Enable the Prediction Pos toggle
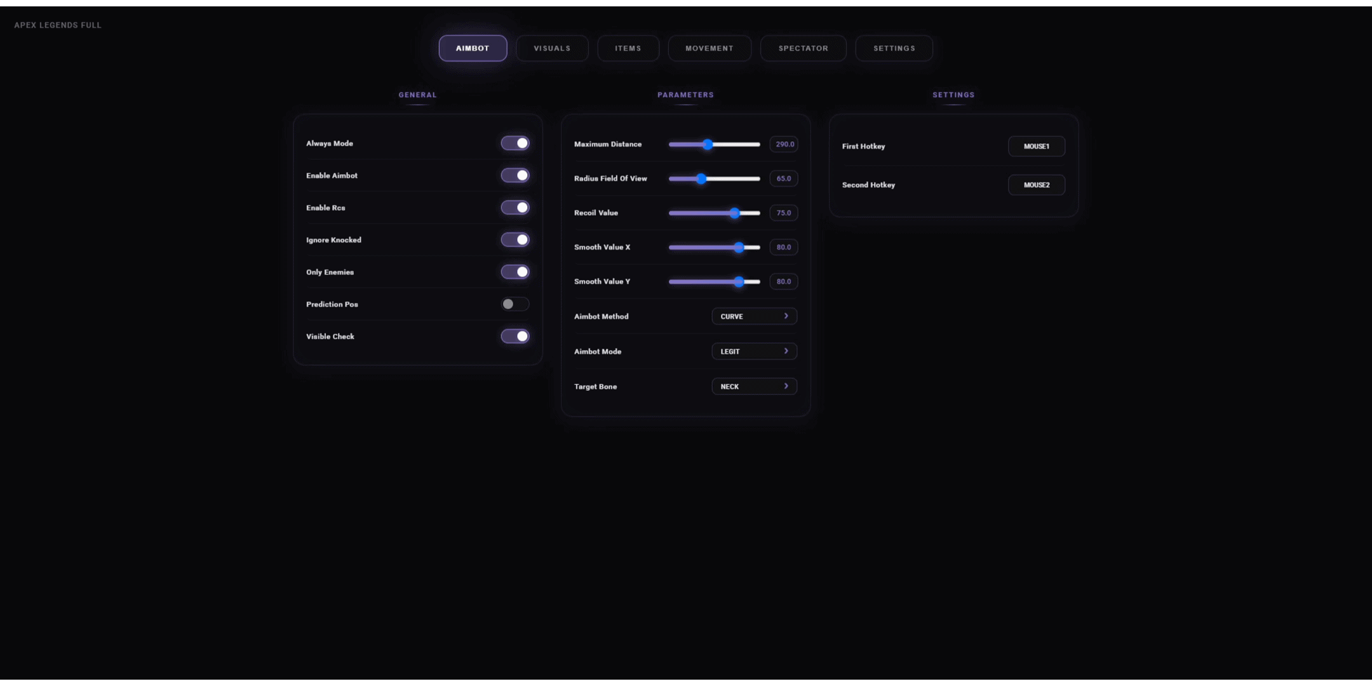1372x686 pixels. [514, 304]
